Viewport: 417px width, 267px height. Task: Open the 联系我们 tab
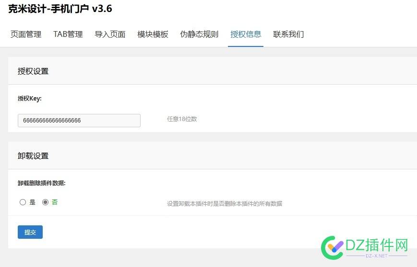[288, 34]
